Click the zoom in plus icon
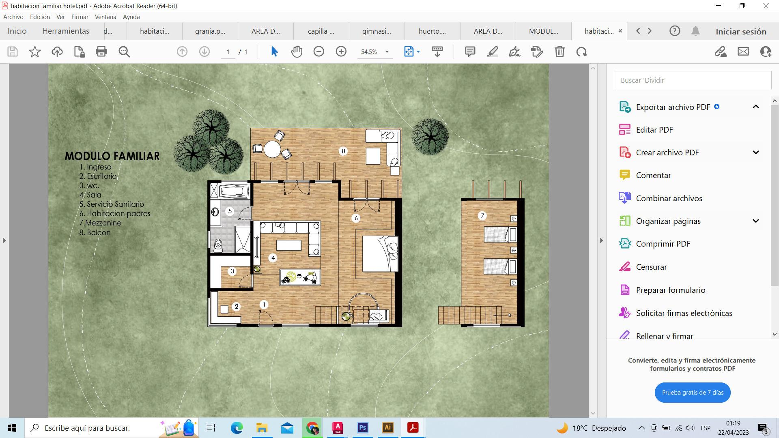 pos(341,52)
